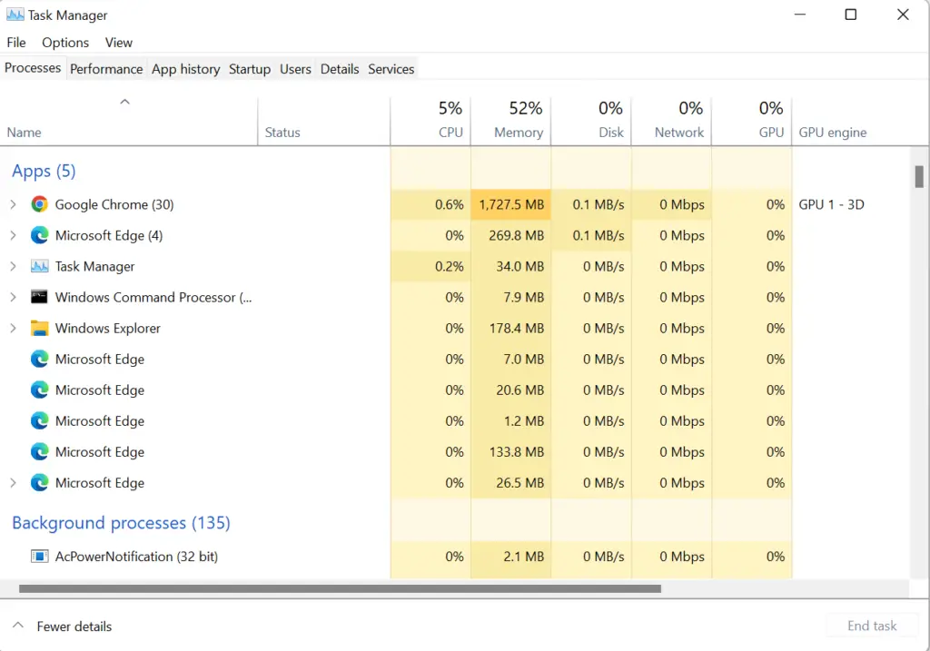Open the Users tab
Image resolution: width=930 pixels, height=651 pixels.
(295, 69)
